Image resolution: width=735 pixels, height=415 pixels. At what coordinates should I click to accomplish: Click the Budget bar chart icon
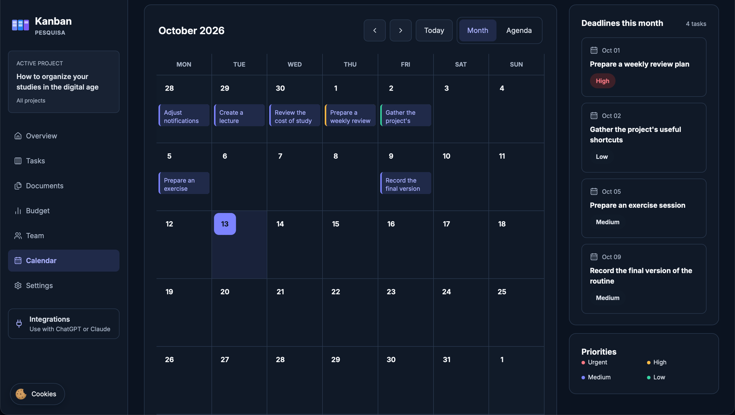pos(18,211)
